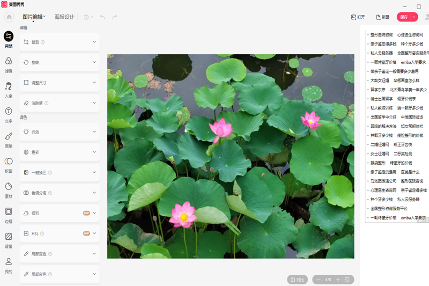The width and height of the screenshot is (429, 286).
Task: Show help for HSL question mark
Action: (x=42, y=234)
